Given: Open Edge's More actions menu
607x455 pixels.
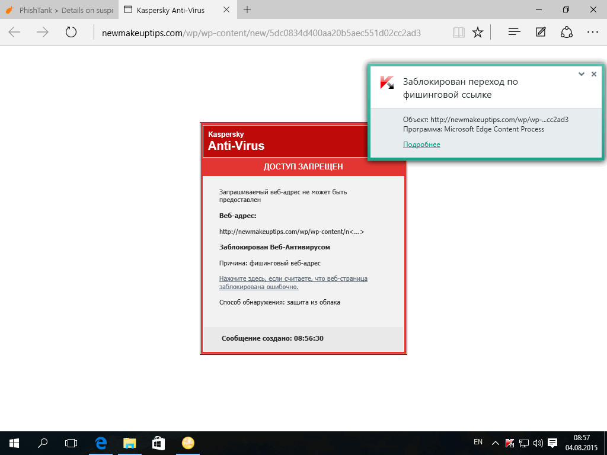Looking at the screenshot, I should tap(592, 33).
